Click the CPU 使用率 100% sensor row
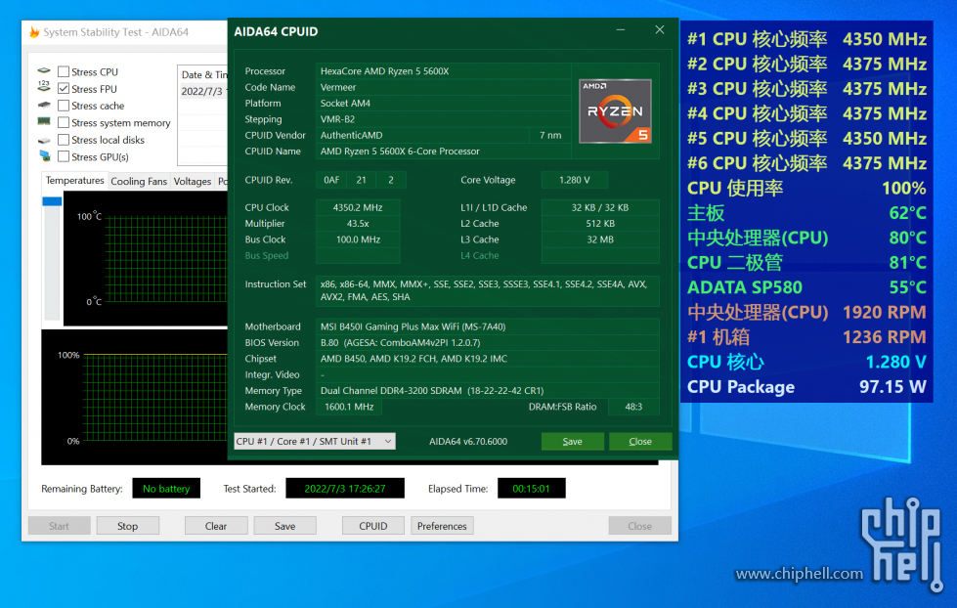957x608 pixels. [x=806, y=188]
